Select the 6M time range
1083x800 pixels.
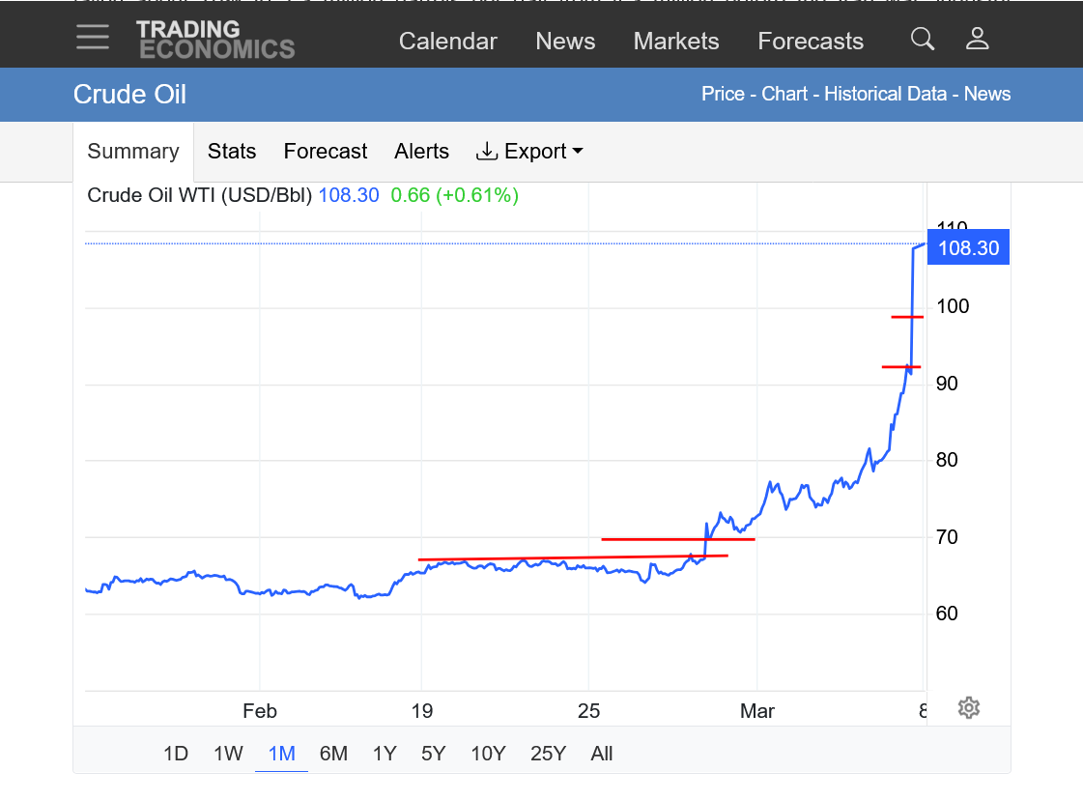coord(333,754)
